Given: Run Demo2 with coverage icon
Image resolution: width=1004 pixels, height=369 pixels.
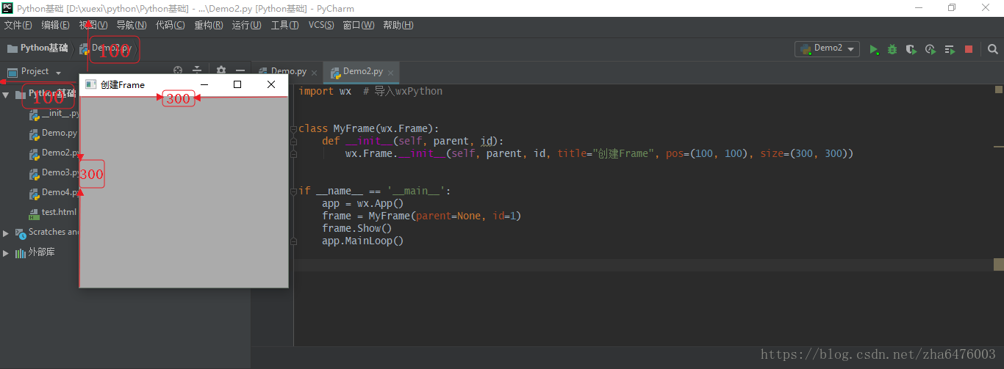Looking at the screenshot, I should tap(911, 49).
